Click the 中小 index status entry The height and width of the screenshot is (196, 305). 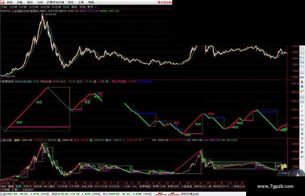coord(127,194)
